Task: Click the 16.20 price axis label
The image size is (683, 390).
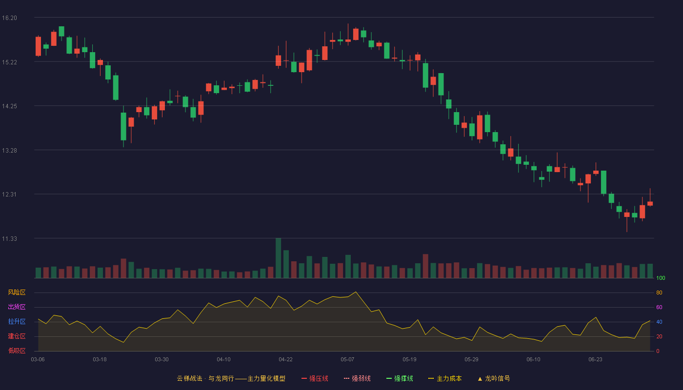Action: pos(9,18)
